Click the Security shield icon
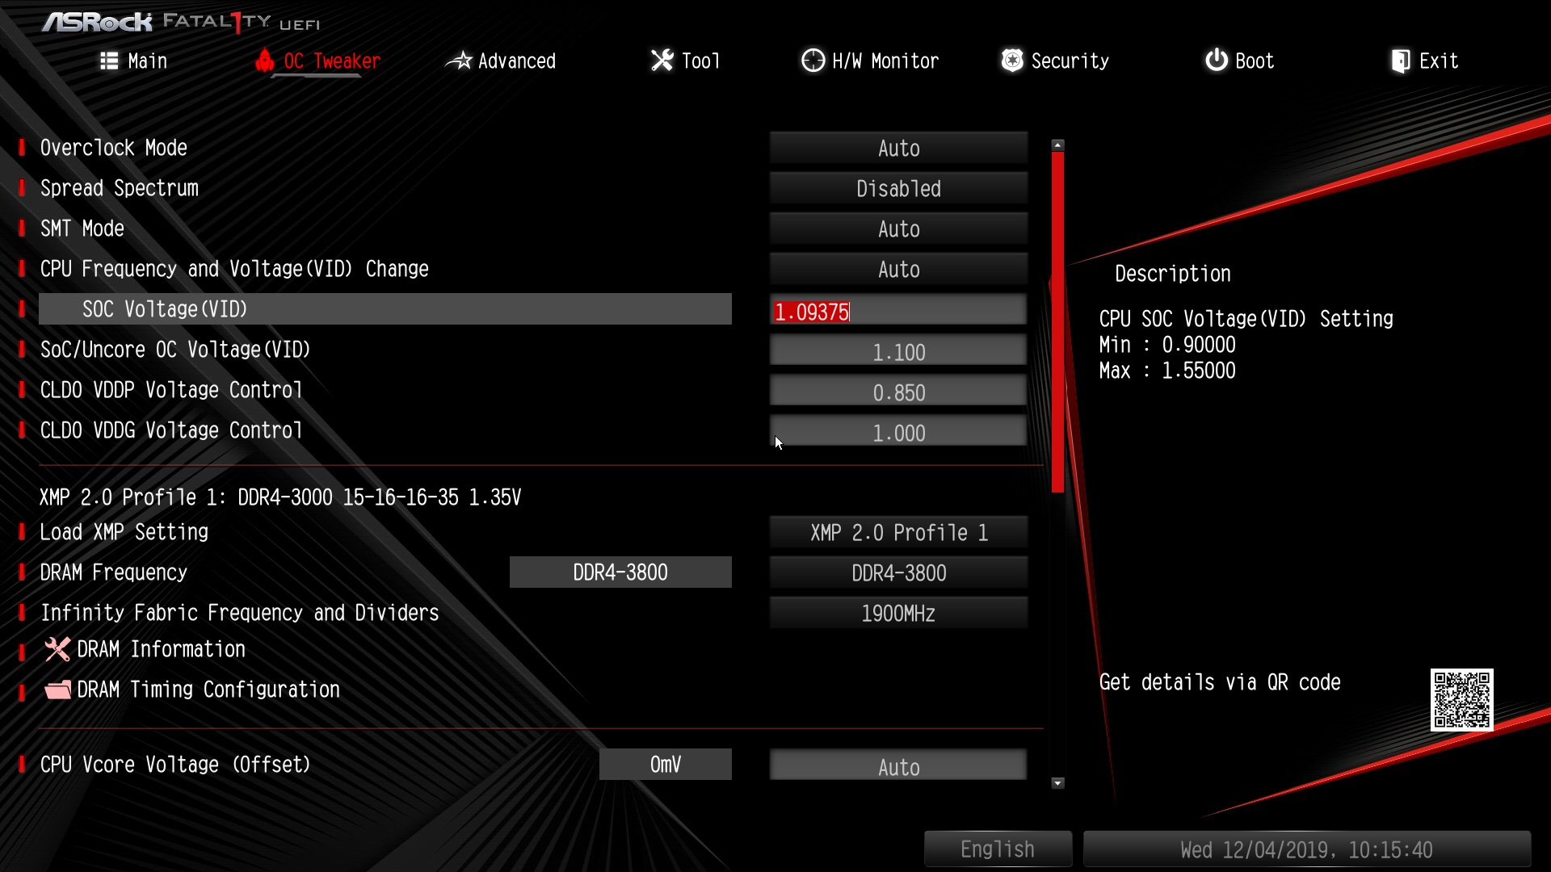The height and width of the screenshot is (872, 1551). pyautogui.click(x=1011, y=61)
